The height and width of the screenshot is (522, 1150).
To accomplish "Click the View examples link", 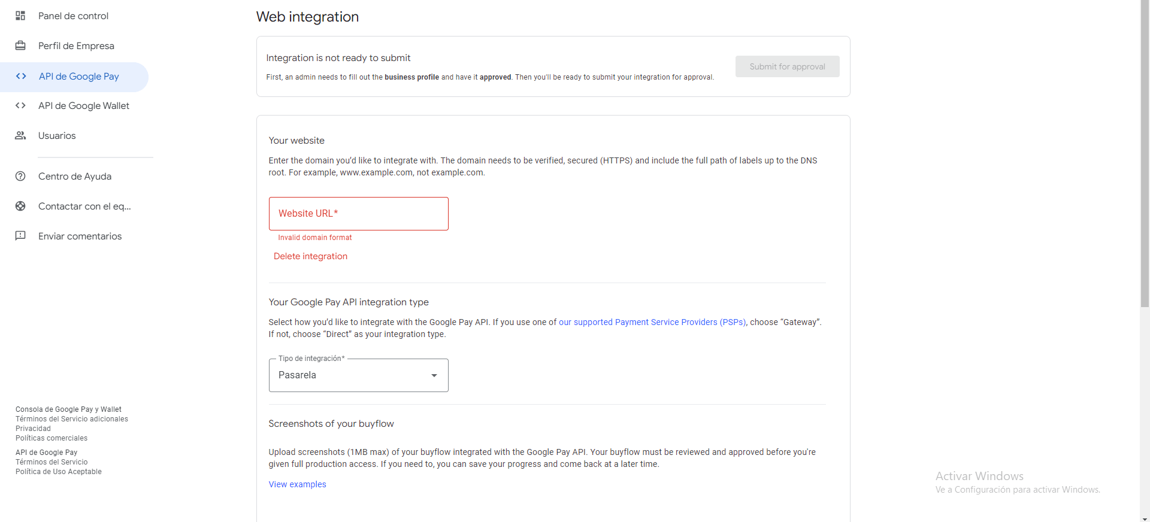I will (297, 484).
